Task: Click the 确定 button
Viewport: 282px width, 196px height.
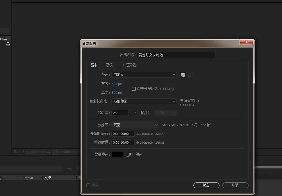Action: tap(206, 185)
